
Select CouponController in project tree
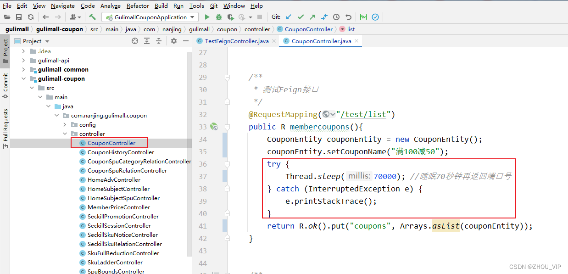click(111, 143)
